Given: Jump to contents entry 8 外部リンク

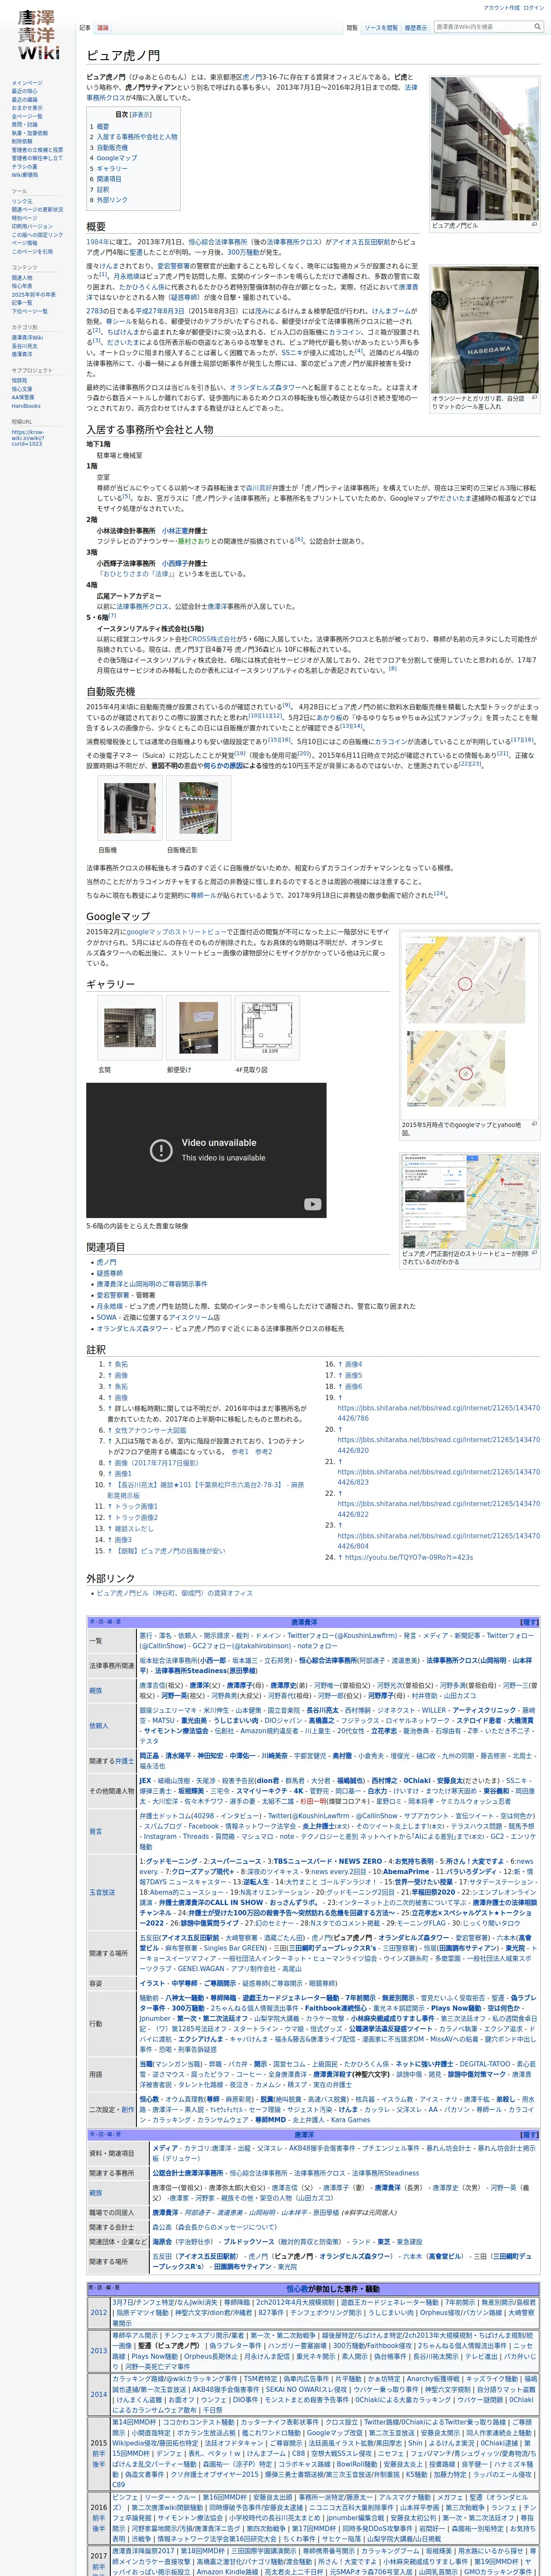Looking at the screenshot, I should coord(108,200).
